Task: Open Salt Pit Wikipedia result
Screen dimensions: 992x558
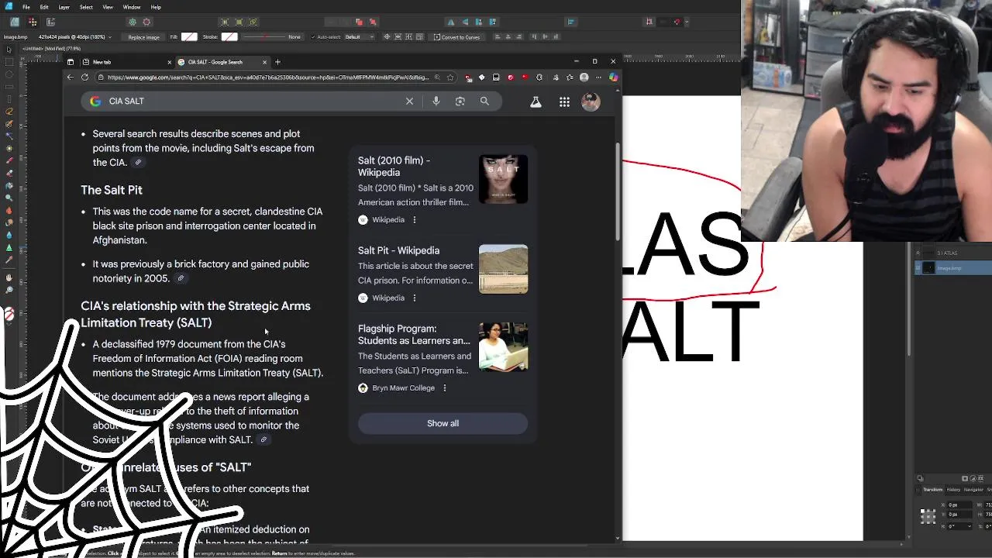Action: tap(398, 250)
